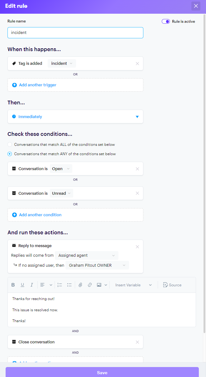The height and width of the screenshot is (377, 206).
Task: Save the rule
Action: tap(102, 372)
